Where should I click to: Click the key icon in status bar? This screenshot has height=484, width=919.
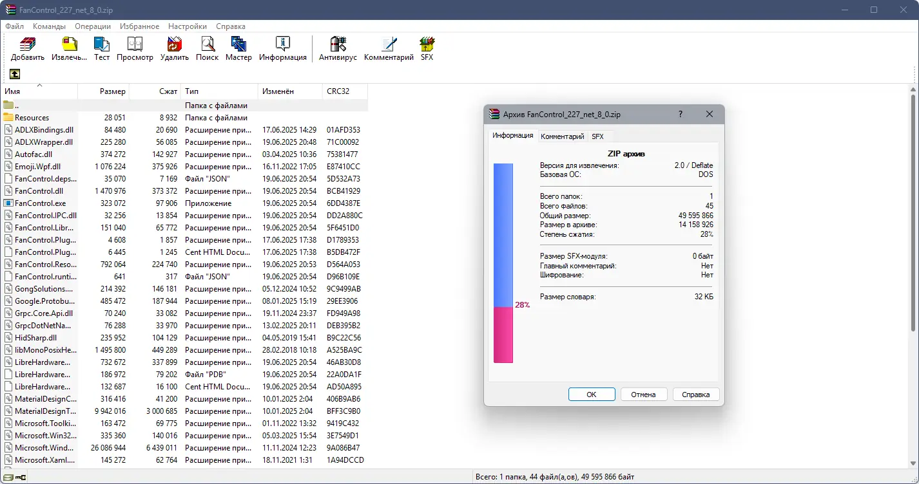(21, 478)
